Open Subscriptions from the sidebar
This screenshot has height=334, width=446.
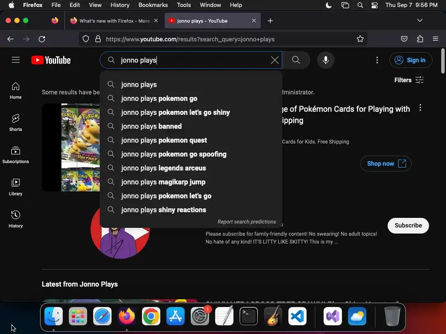pos(16,155)
